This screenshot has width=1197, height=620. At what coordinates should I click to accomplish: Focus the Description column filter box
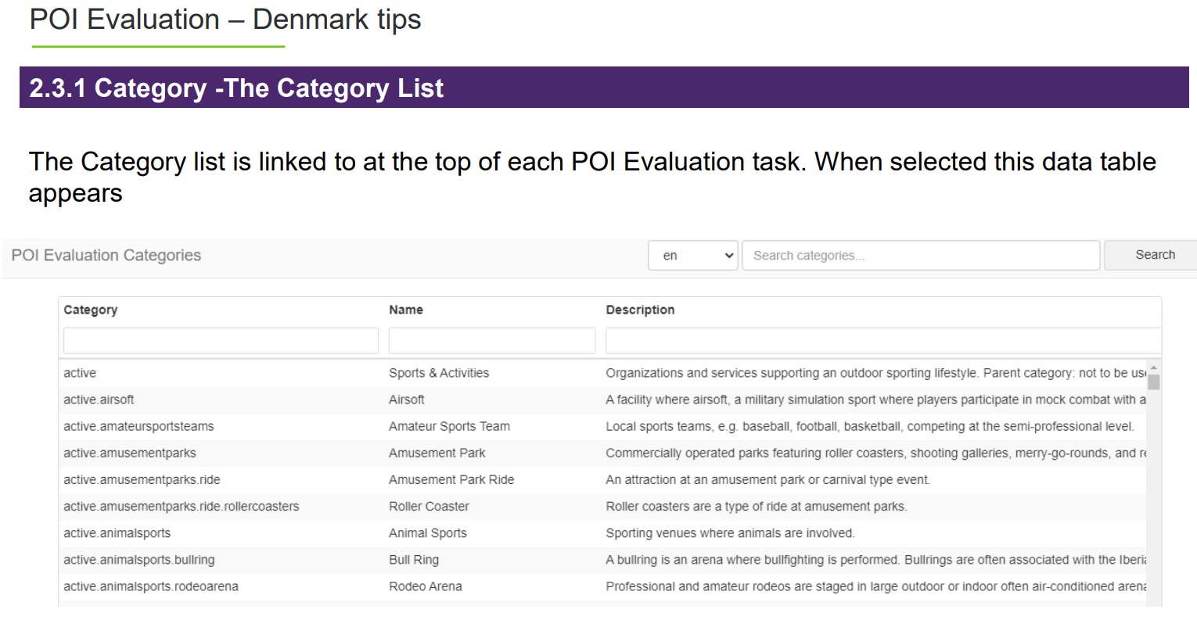[883, 341]
